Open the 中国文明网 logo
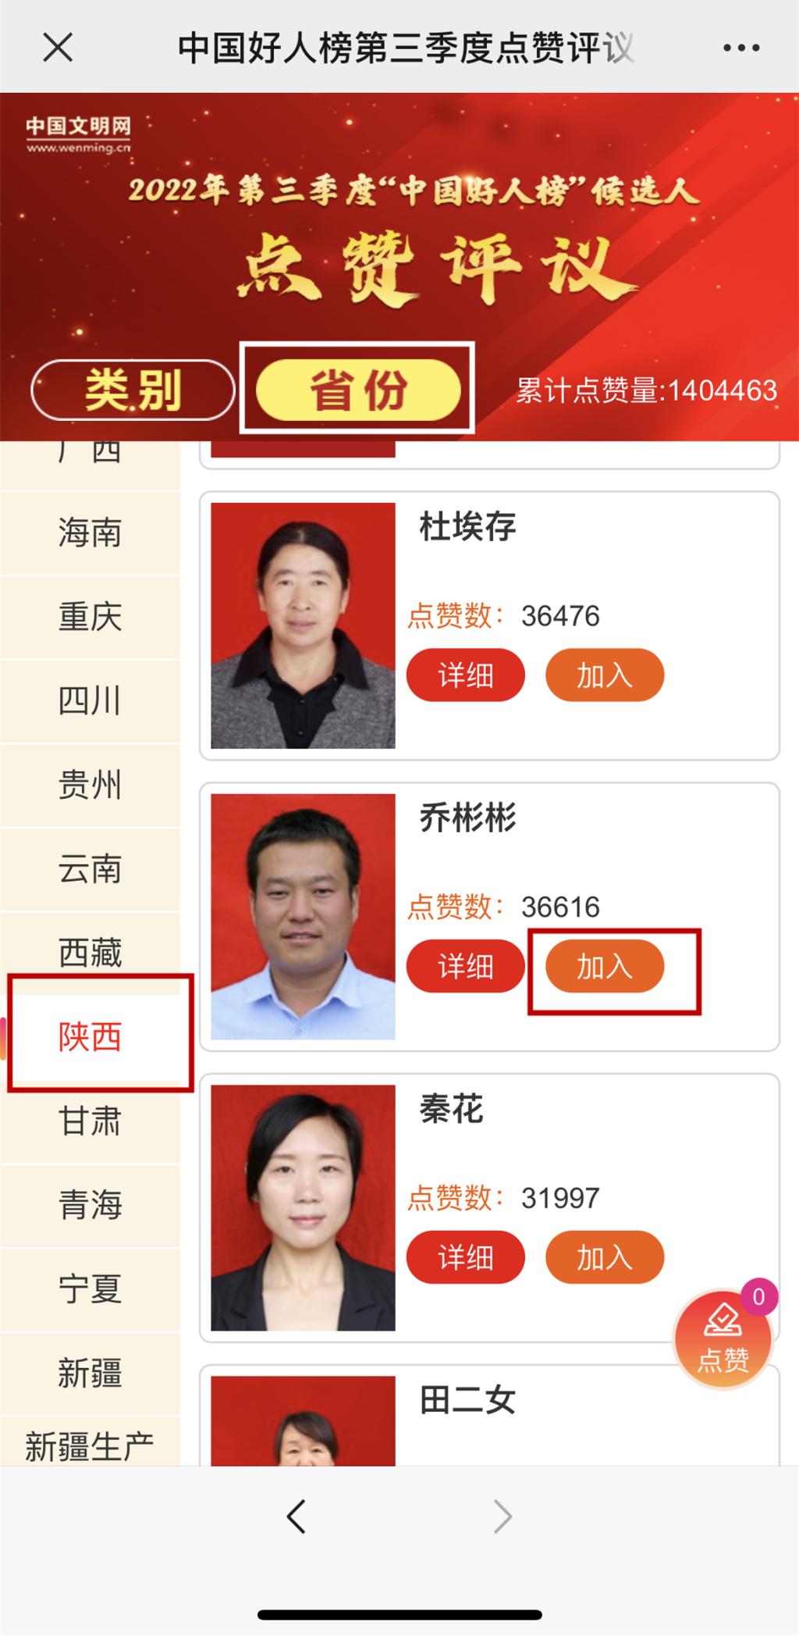This screenshot has height=1636, width=799. click(78, 134)
